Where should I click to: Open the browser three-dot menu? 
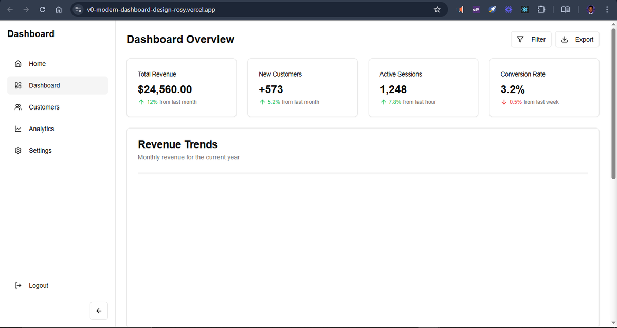[607, 9]
